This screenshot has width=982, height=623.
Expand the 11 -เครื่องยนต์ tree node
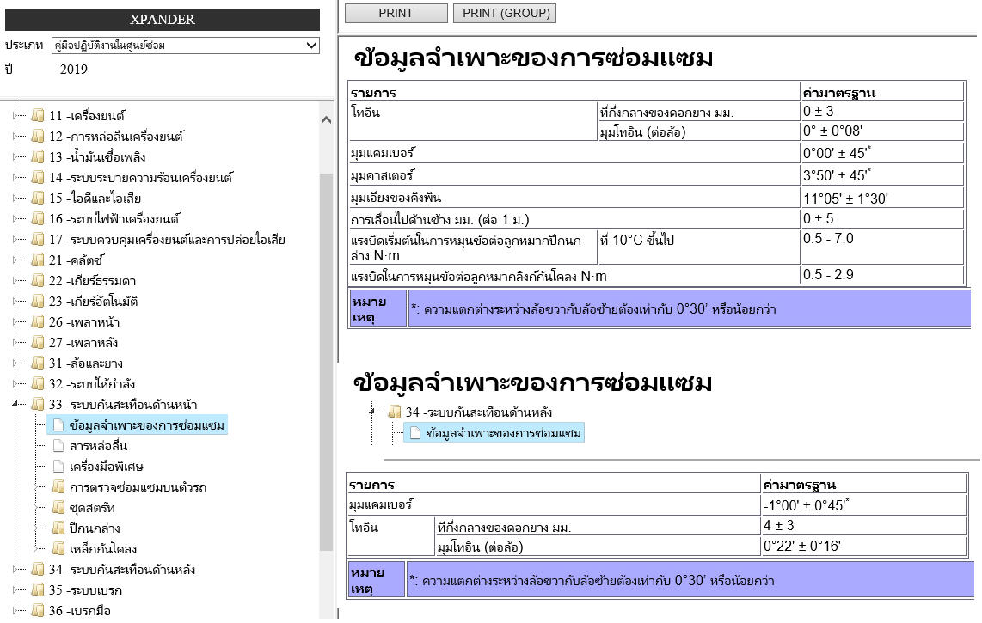coord(15,115)
